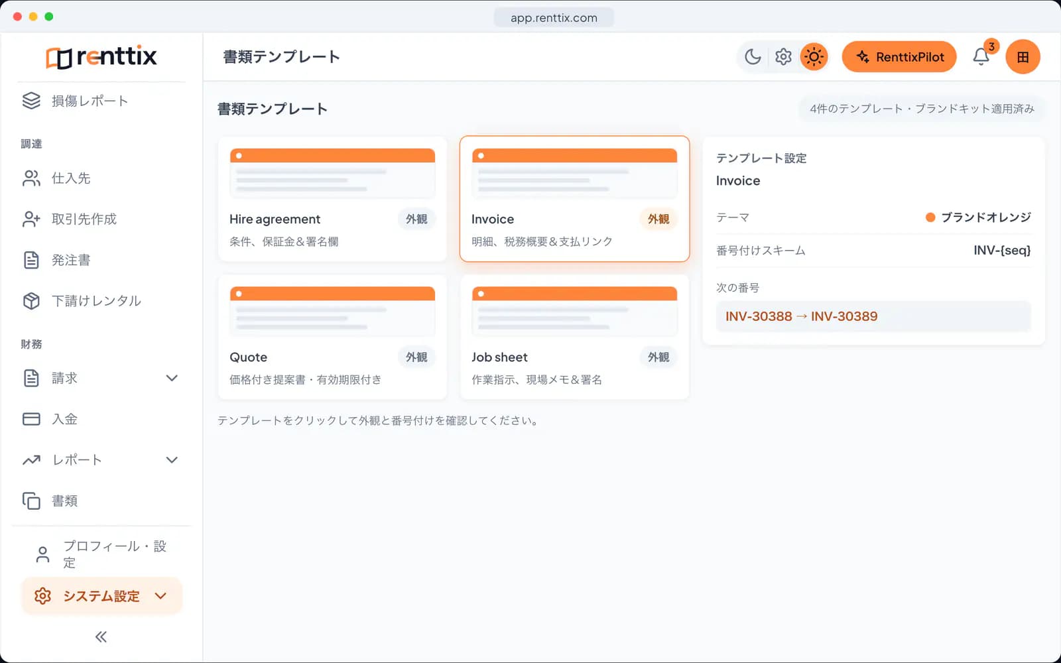The height and width of the screenshot is (663, 1061).
Task: Click 外観 badge on Hire agreement card
Action: click(x=416, y=219)
